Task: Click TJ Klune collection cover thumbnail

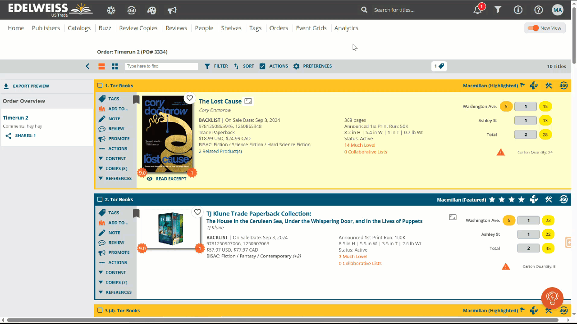Action: point(171,229)
